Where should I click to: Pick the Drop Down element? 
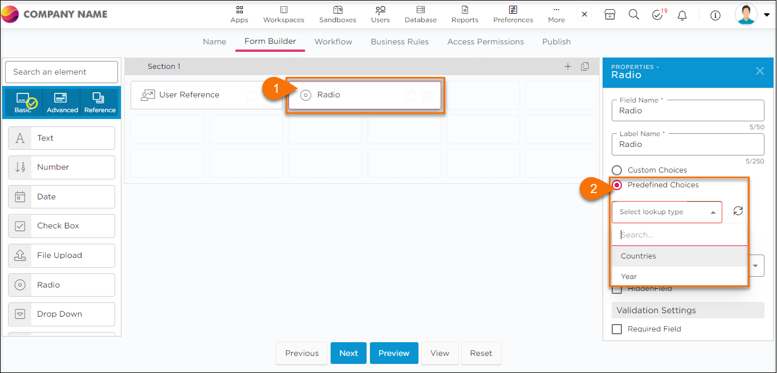[62, 314]
